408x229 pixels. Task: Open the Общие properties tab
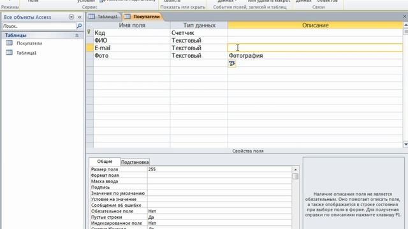click(105, 162)
